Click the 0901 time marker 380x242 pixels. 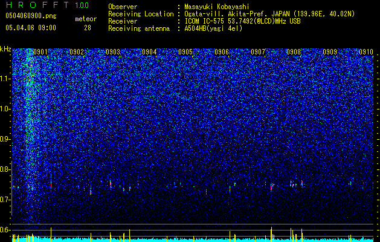pyautogui.click(x=40, y=51)
